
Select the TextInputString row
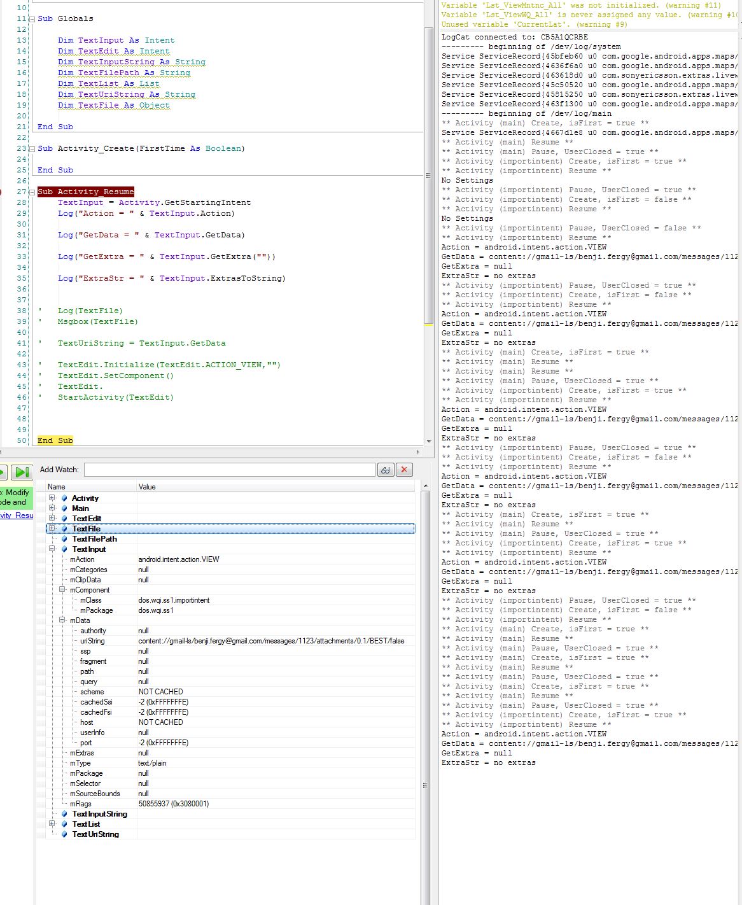[x=230, y=814]
